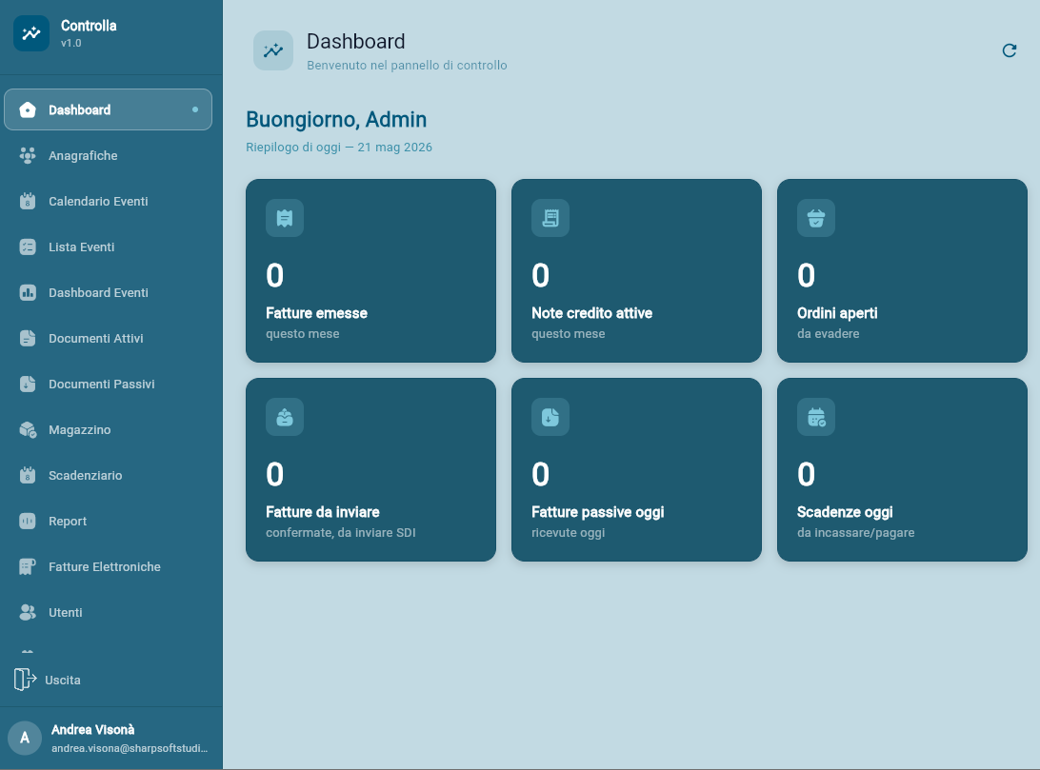Open the Ordini aperti card

pos(902,270)
